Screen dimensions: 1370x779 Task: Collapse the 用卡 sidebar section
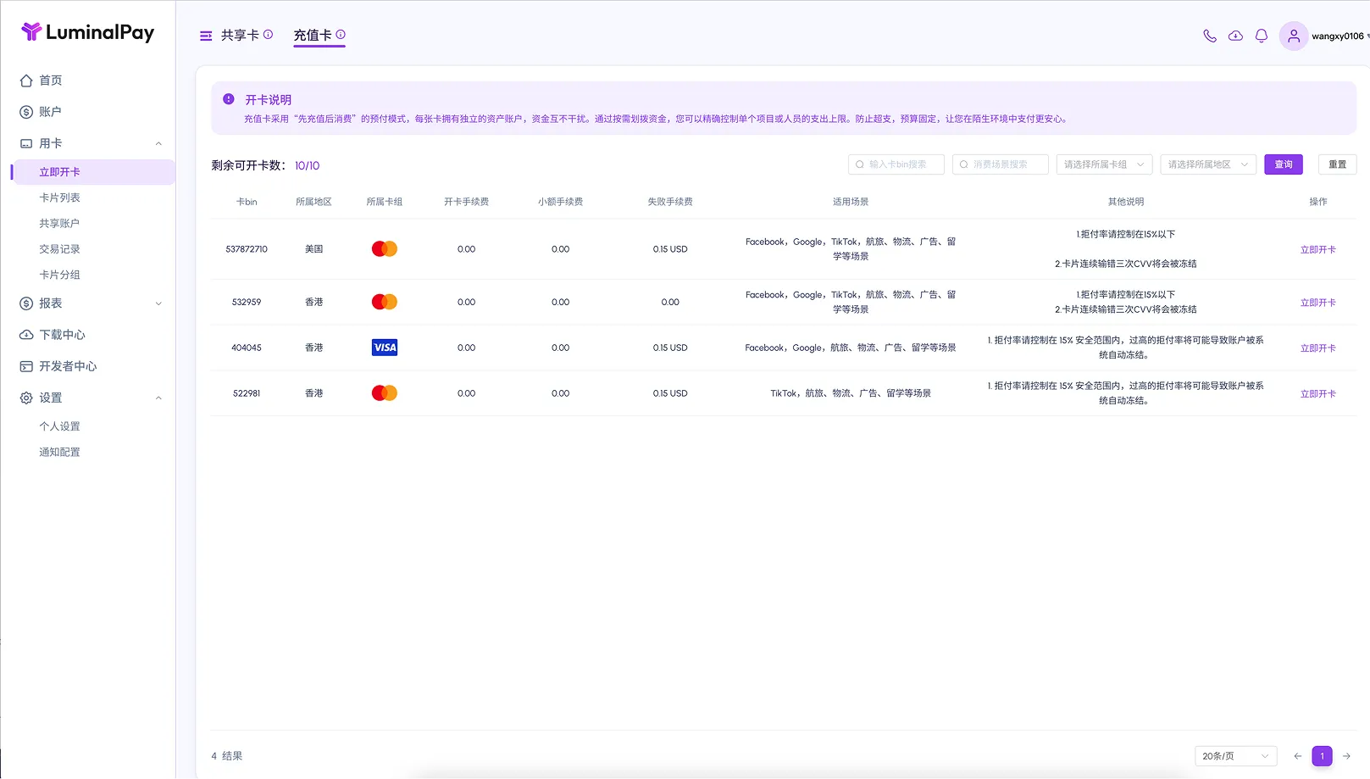point(158,144)
